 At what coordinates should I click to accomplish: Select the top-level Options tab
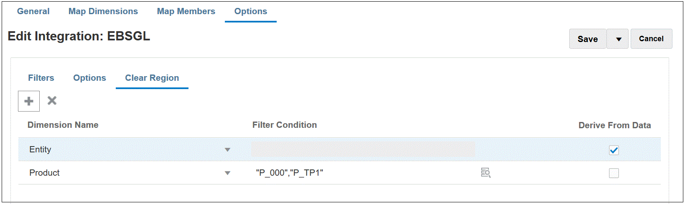[250, 11]
